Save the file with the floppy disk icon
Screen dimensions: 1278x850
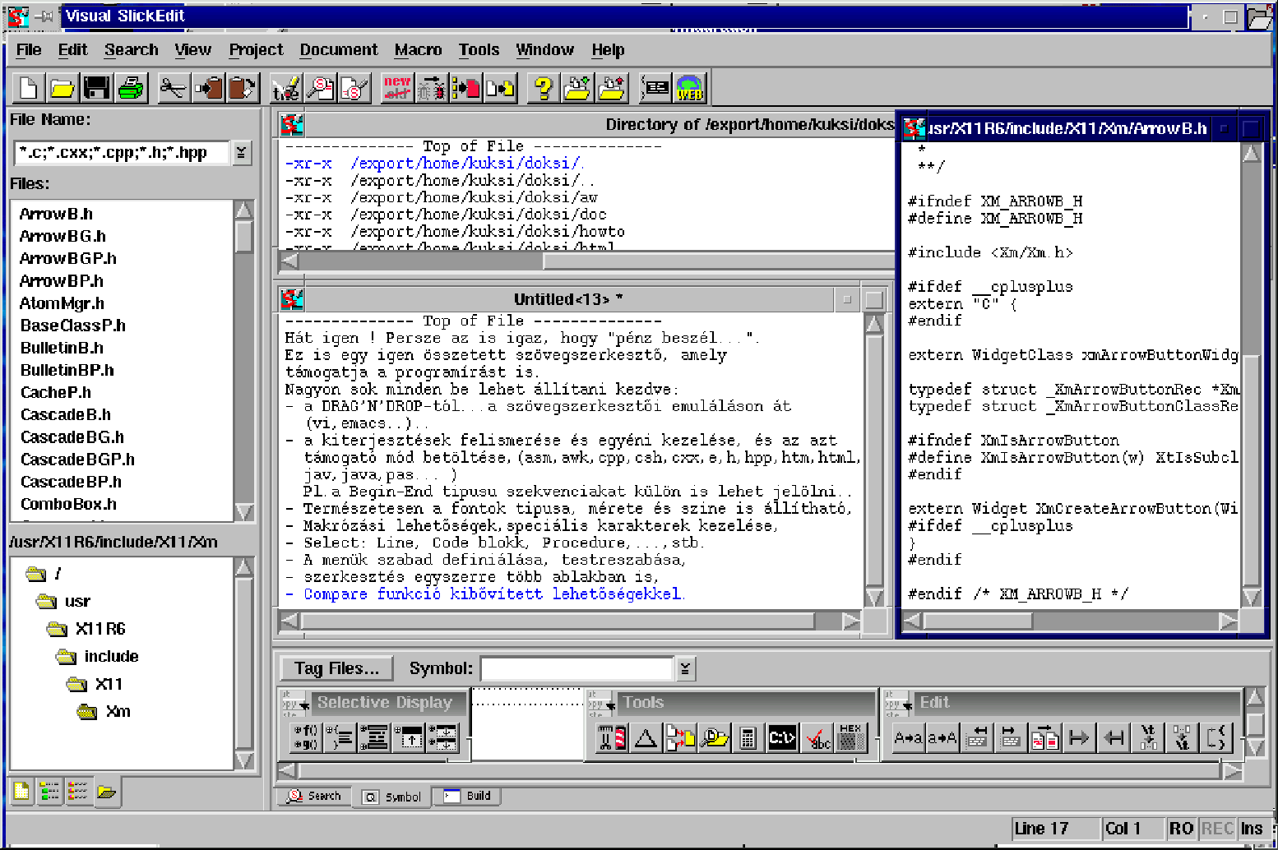[x=96, y=87]
